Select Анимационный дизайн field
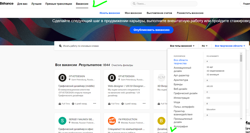Screen dimensions: 250x133 coord(182,69)
